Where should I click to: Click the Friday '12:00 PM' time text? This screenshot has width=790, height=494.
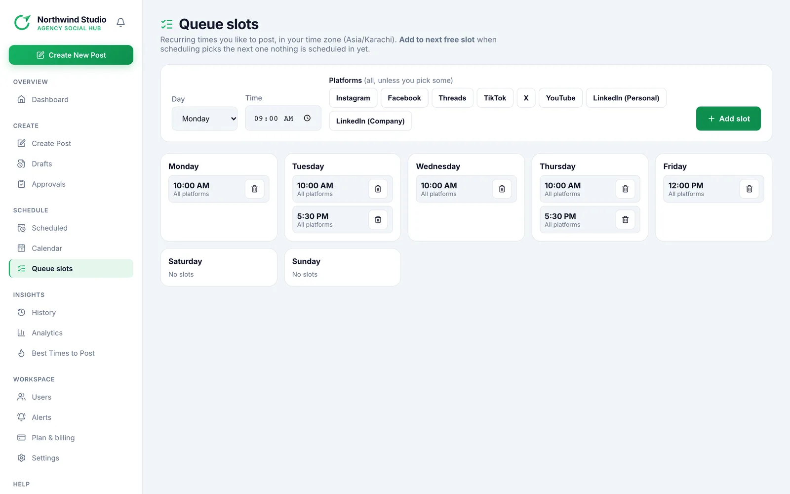click(685, 185)
